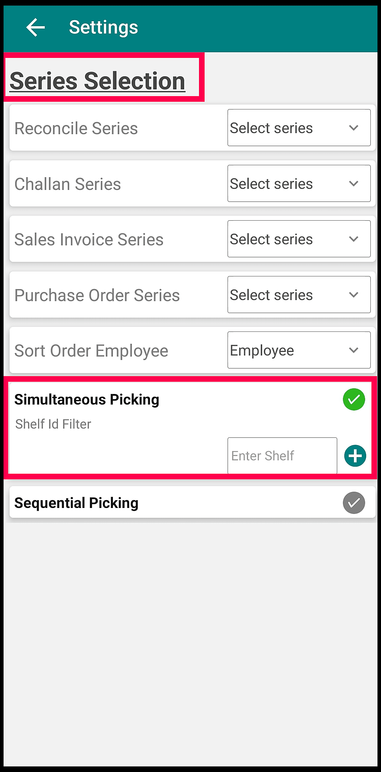Select the Series Selection heading
Image resolution: width=381 pixels, height=772 pixels.
(97, 81)
